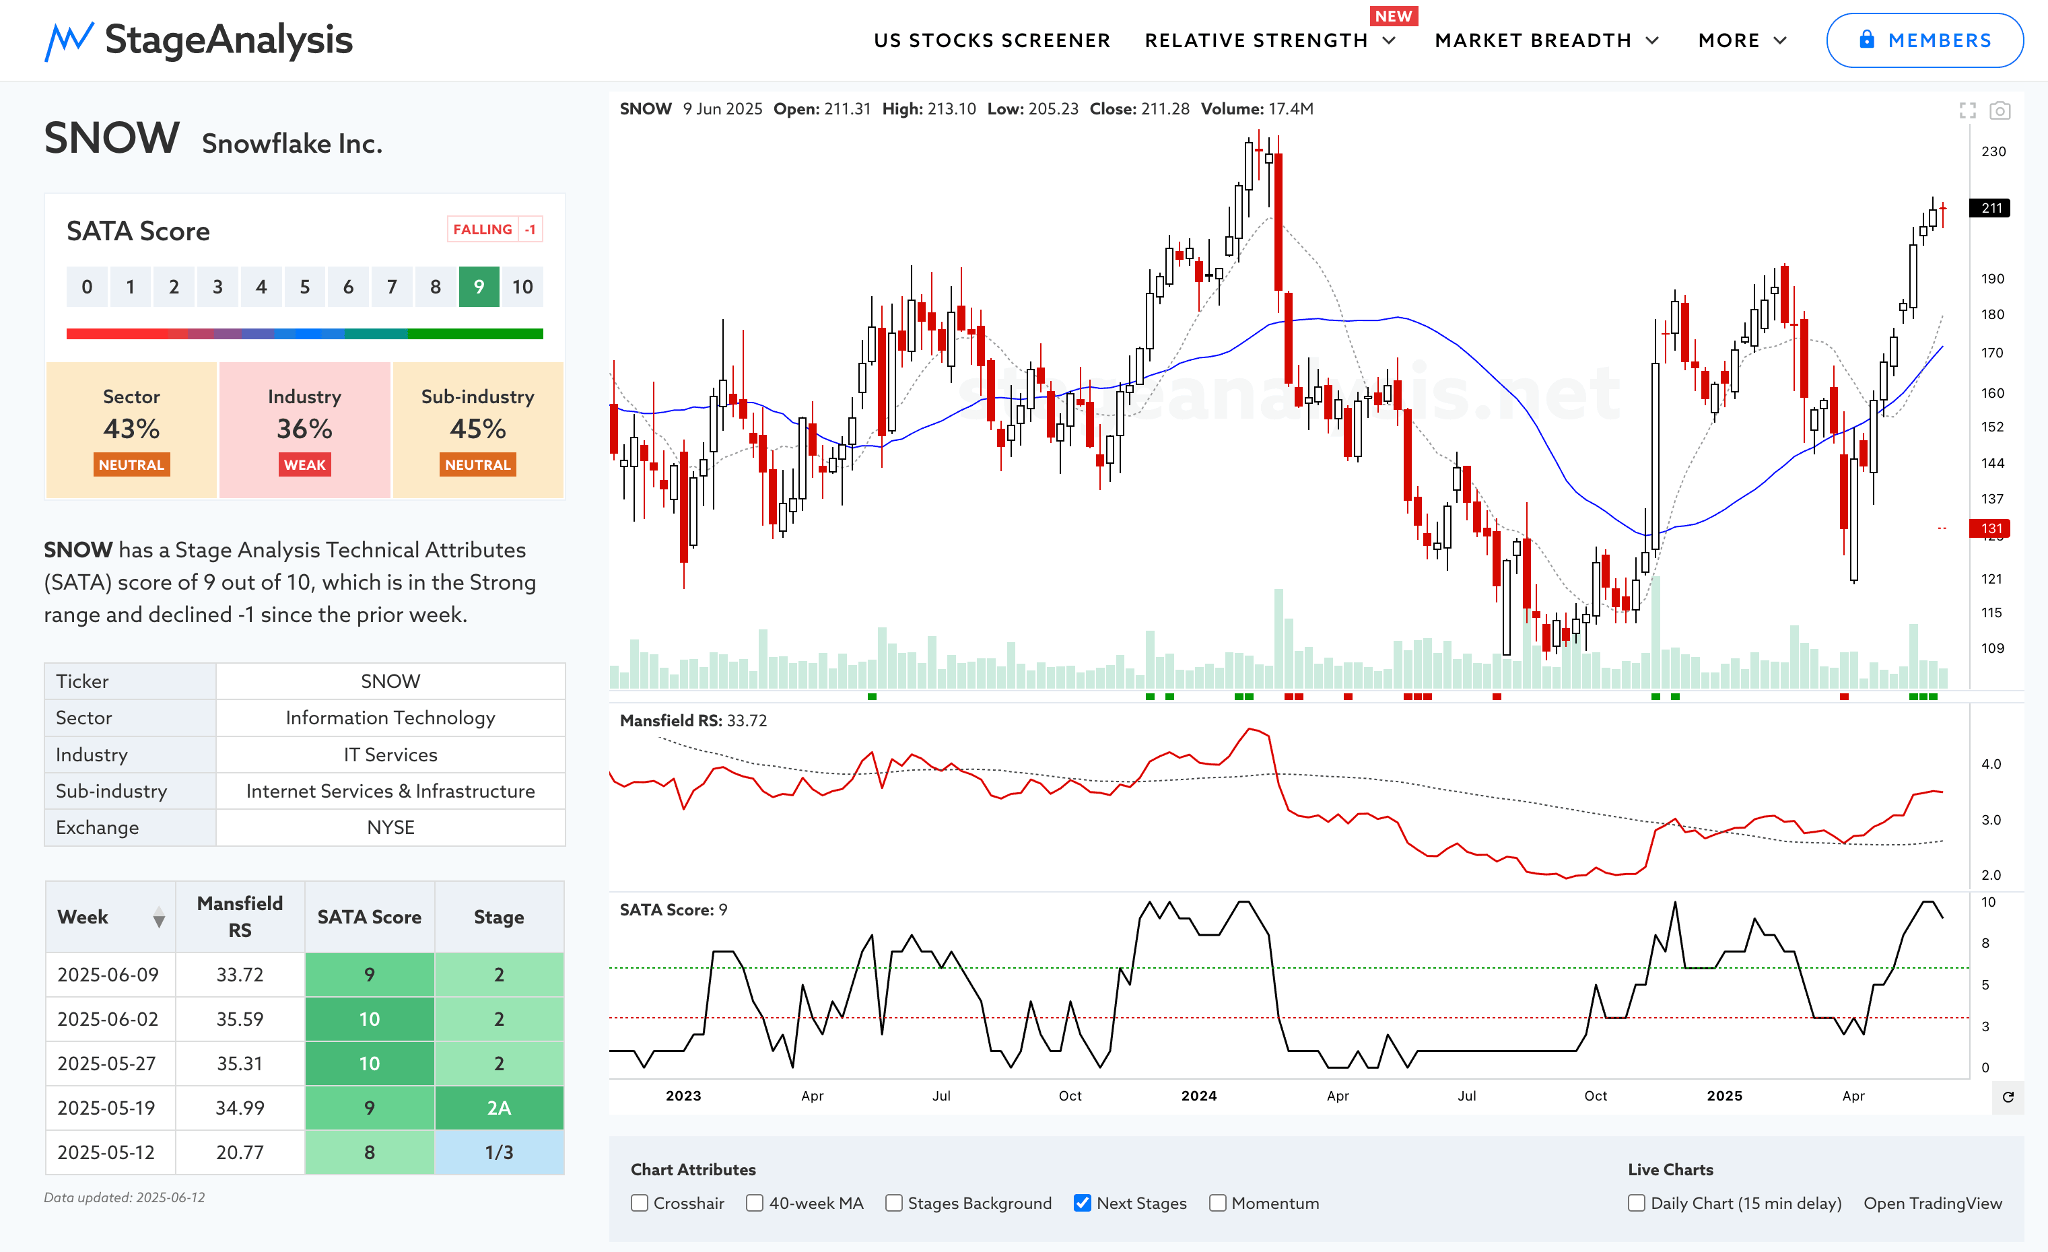Expand the Relative Strength dropdown chevron
This screenshot has height=1252, width=2048.
[1389, 40]
